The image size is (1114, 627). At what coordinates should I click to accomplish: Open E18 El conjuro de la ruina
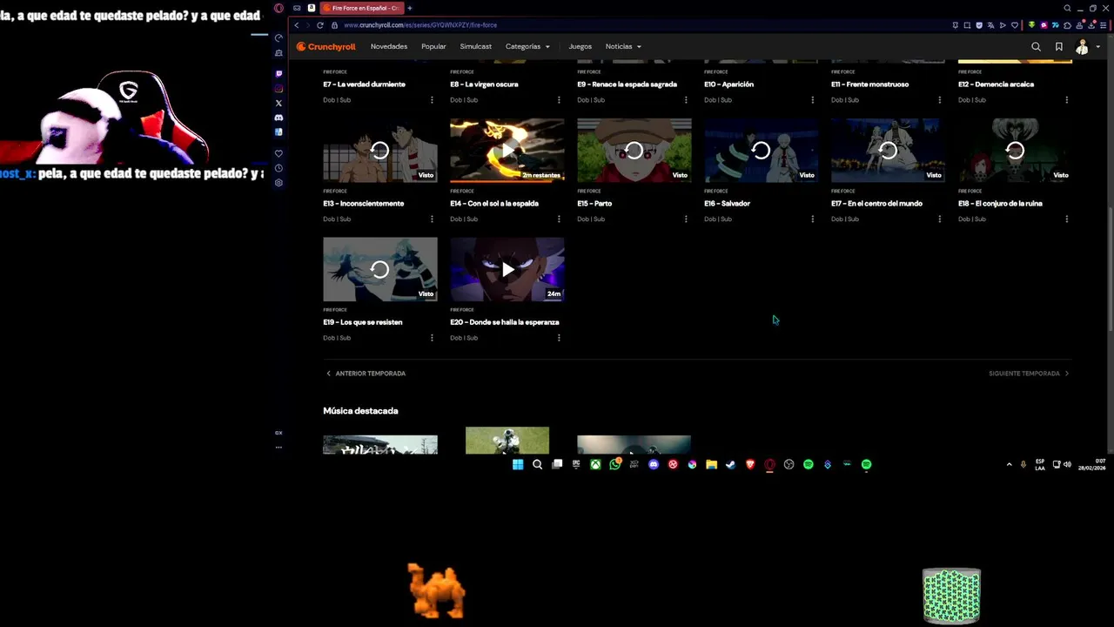[x=1000, y=204]
